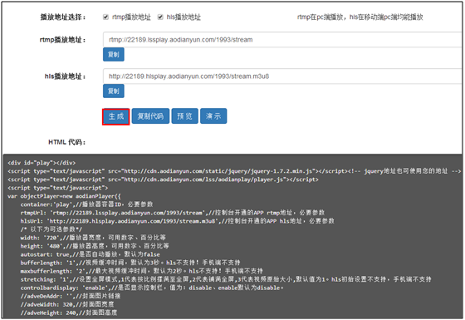Click the 以下为可选参数 comment line
Viewport: 465px width, 320px height.
click(51, 229)
